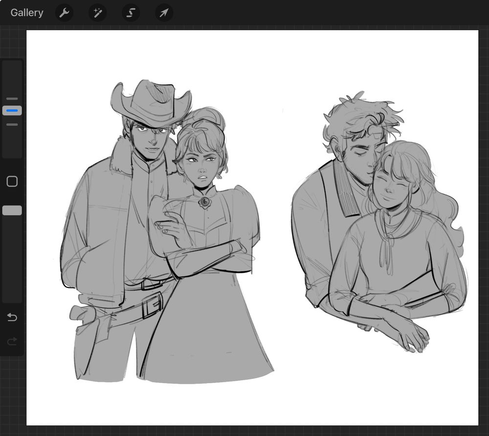Viewport: 489px width, 436px height.
Task: Activate the Transform arrow tool
Action: (164, 13)
